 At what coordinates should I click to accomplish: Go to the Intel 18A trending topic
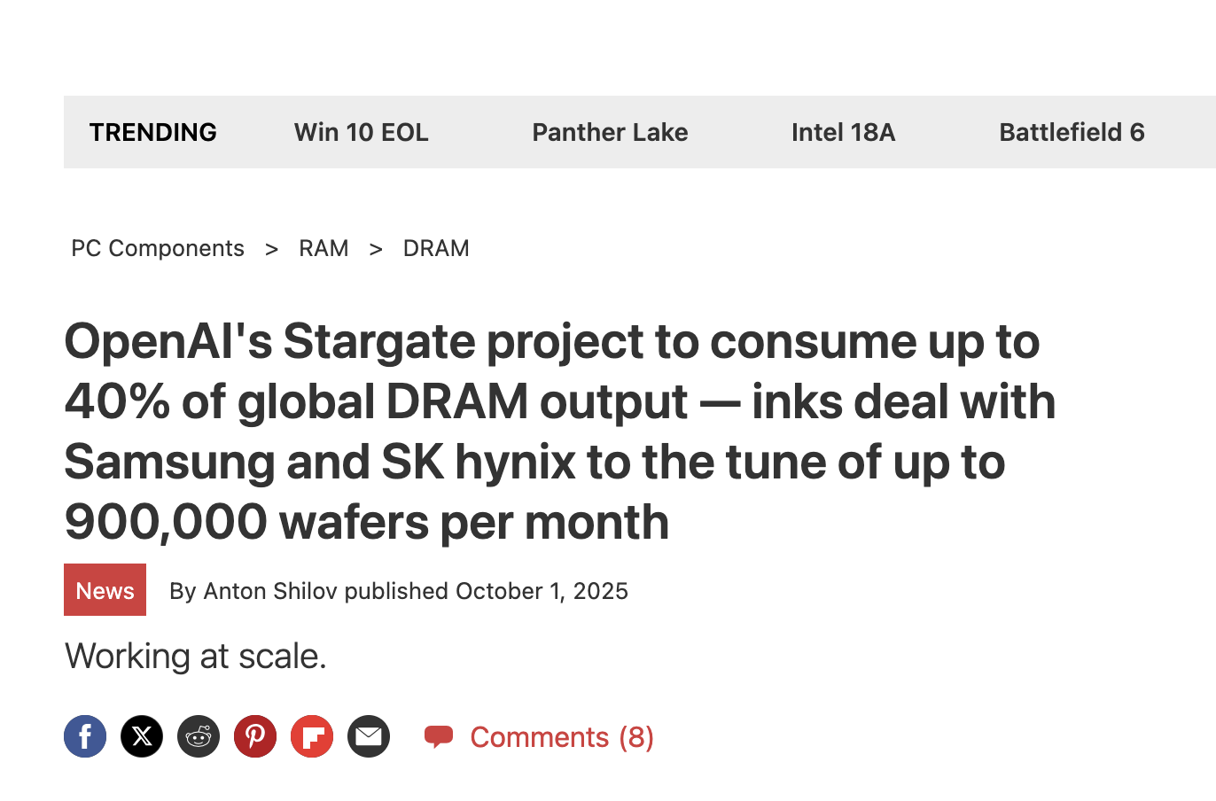(x=843, y=132)
